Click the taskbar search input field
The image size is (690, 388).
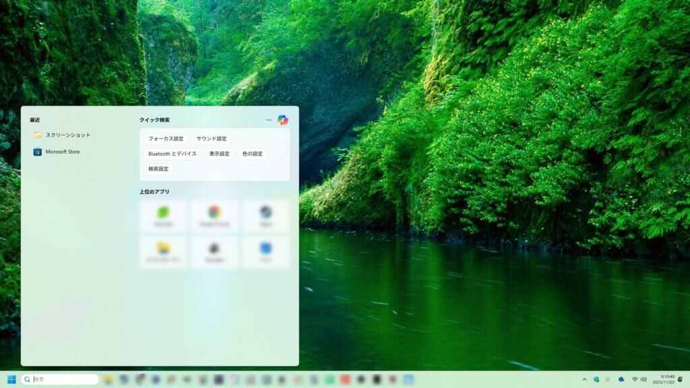point(64,379)
